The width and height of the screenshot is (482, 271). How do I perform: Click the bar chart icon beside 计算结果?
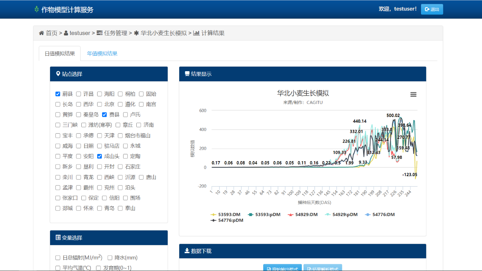pos(196,33)
